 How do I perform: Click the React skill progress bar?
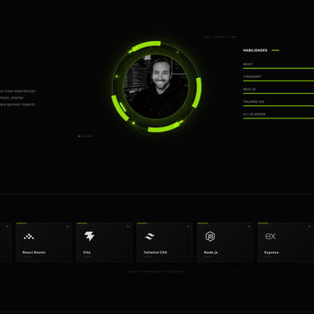point(279,68)
